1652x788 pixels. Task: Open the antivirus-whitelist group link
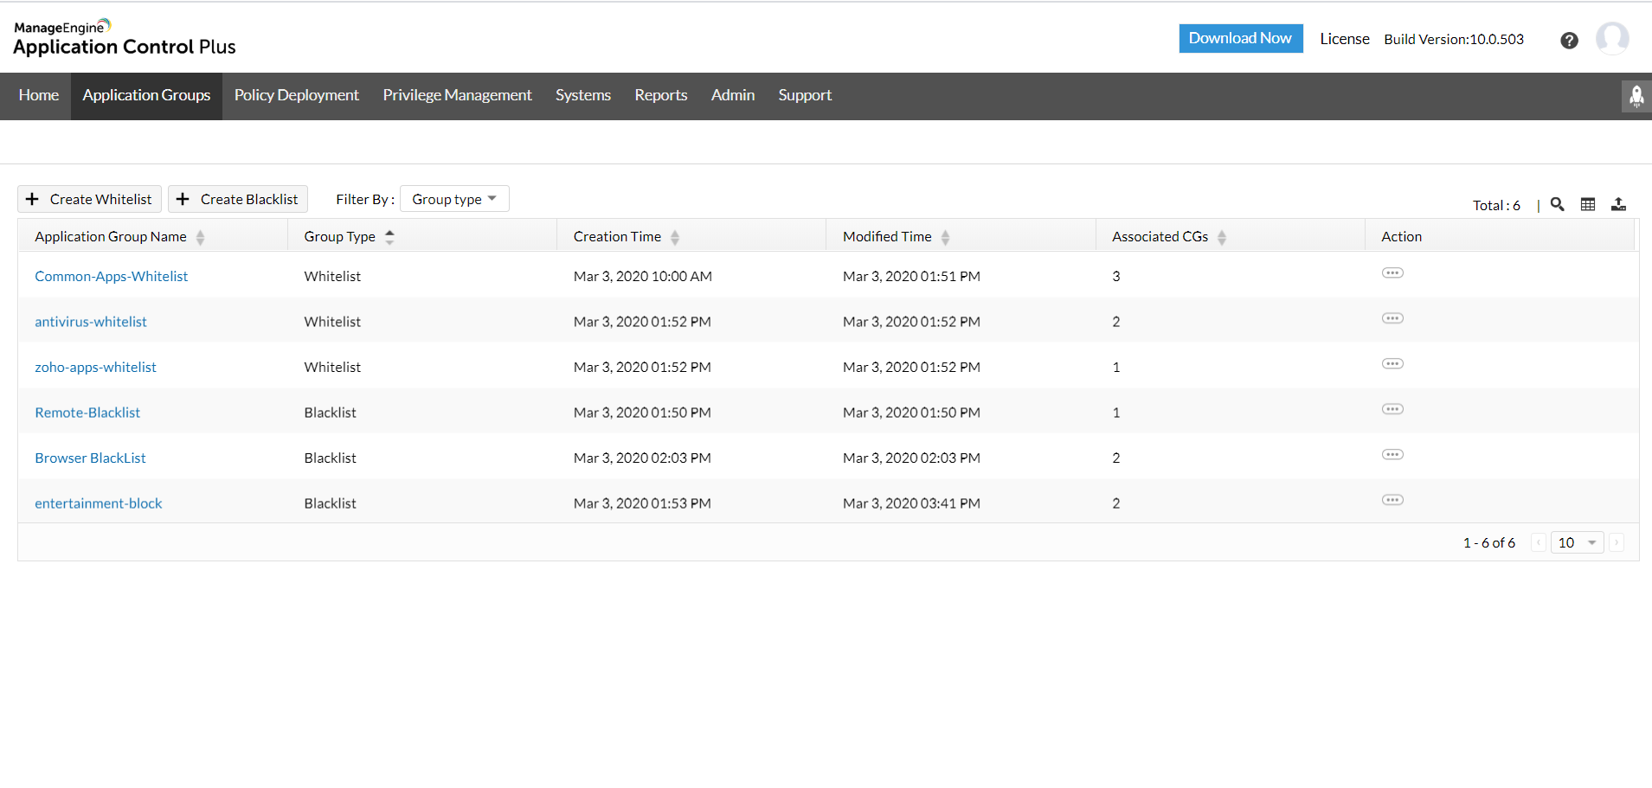[x=91, y=322]
